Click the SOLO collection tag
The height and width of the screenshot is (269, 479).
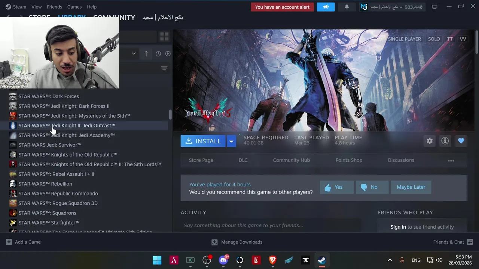point(434,39)
